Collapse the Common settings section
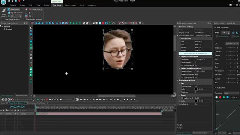This screenshot has width=240, height=135. [x=178, y=27]
